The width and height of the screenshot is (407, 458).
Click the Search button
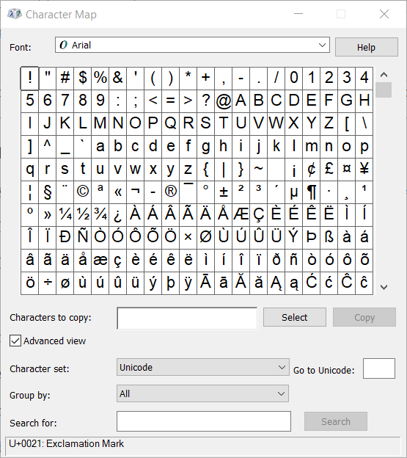[336, 421]
